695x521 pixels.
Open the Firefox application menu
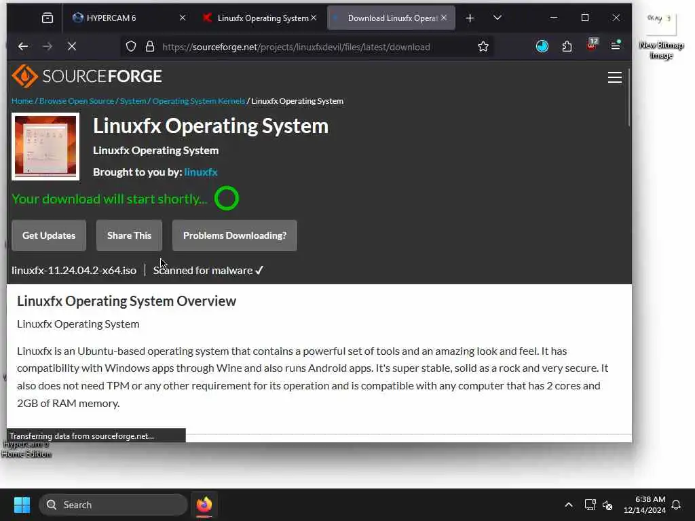[x=616, y=45]
